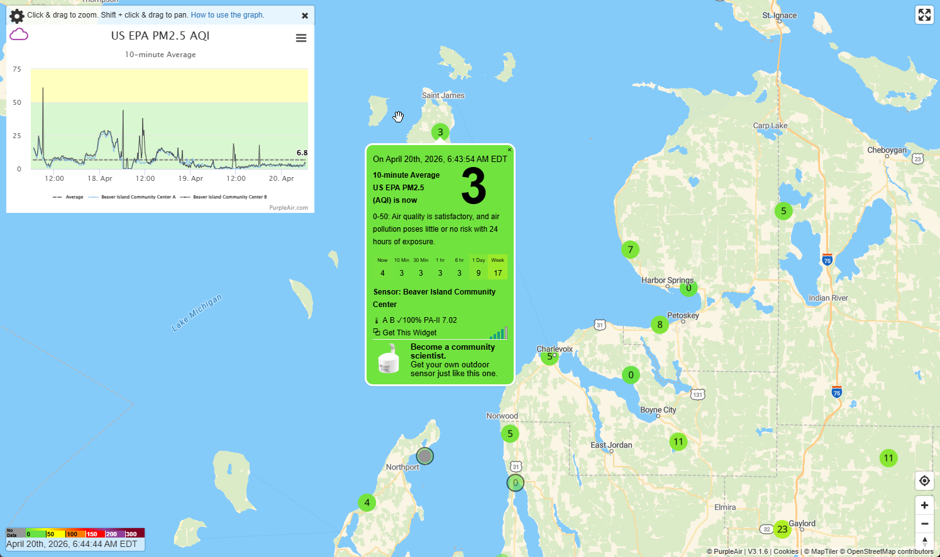The image size is (940, 557).
Task: Open the 'How to use the graph' link
Action: pyautogui.click(x=227, y=15)
